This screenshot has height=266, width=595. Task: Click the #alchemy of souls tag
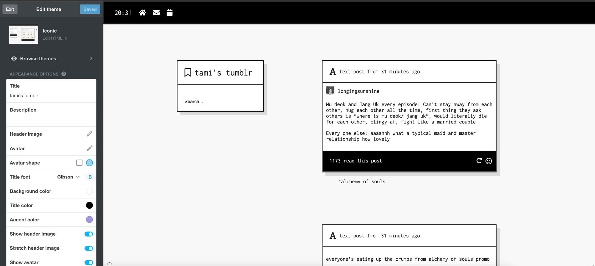[361, 181]
